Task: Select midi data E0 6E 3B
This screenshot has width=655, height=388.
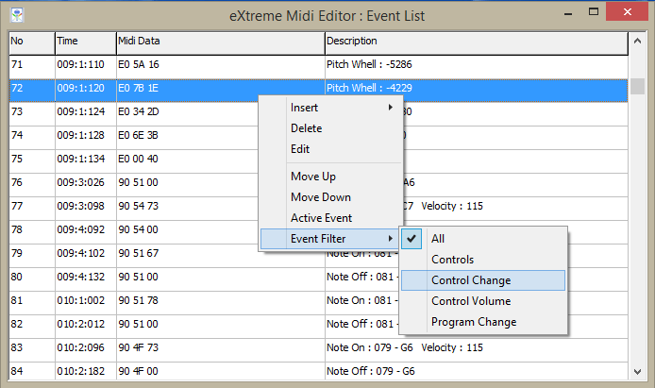Action: coord(139,135)
